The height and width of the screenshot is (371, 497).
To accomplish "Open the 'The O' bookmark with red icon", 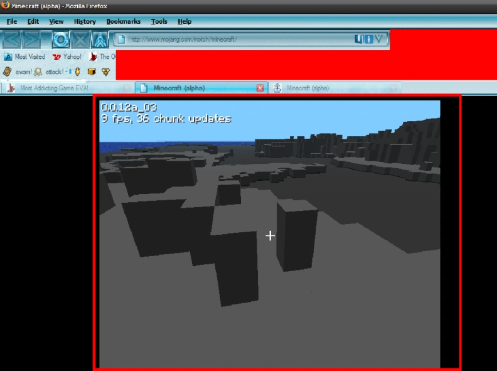I will coord(102,56).
